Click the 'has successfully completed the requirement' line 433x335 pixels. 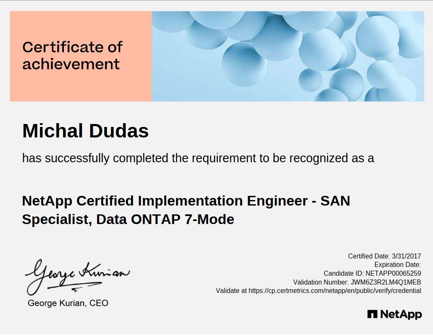pyautogui.click(x=198, y=158)
